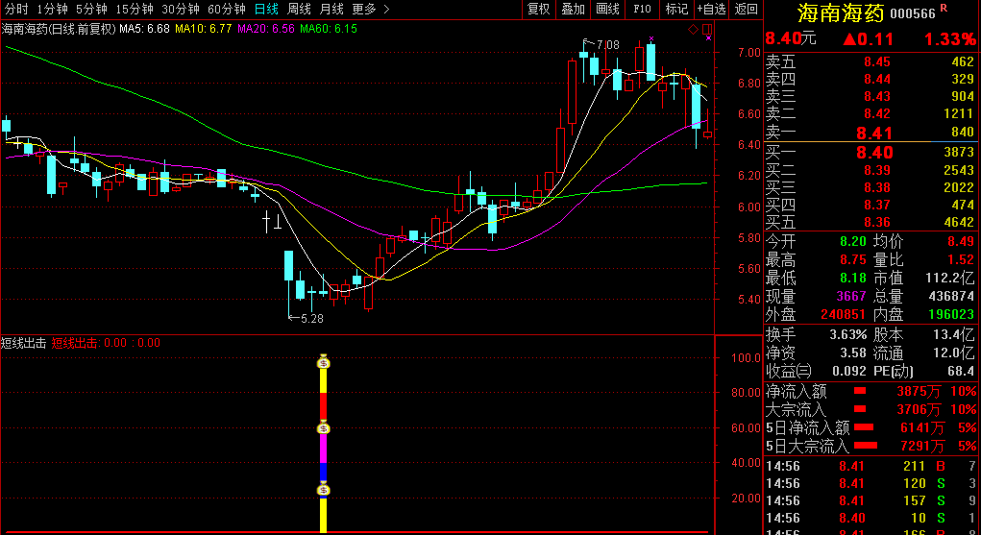Open the F10 company info

[642, 9]
